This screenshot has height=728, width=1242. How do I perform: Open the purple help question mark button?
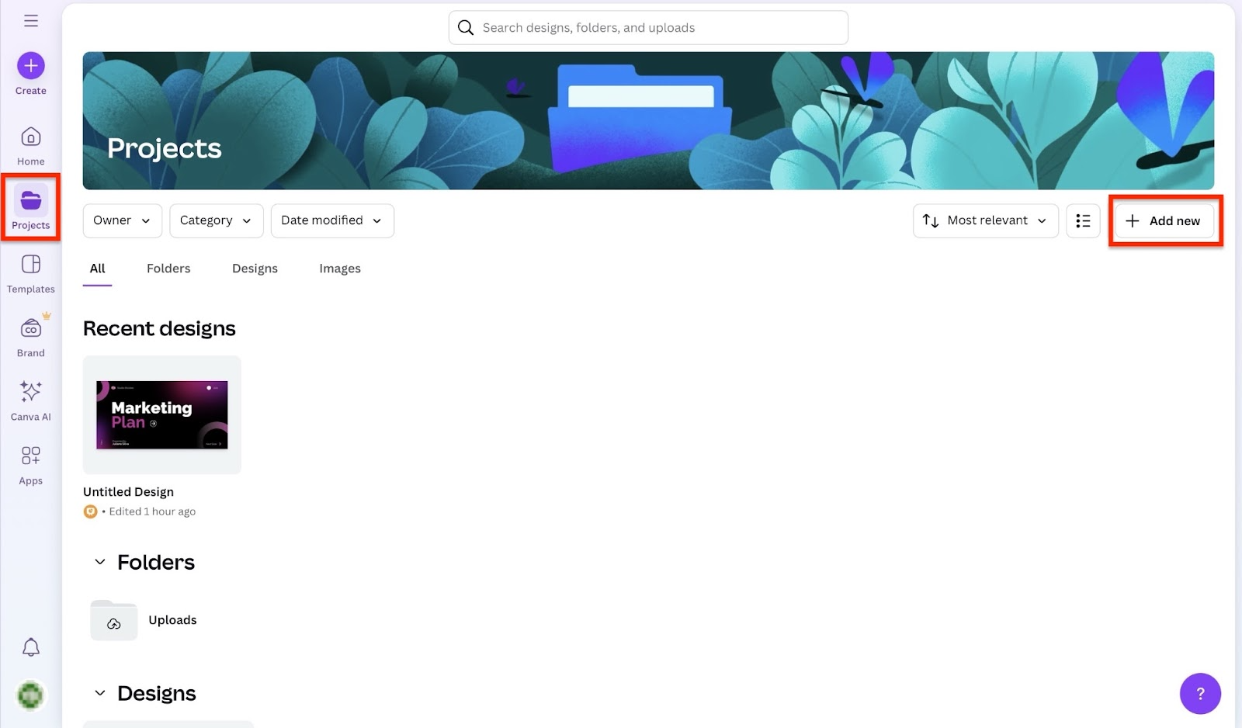point(1200,694)
